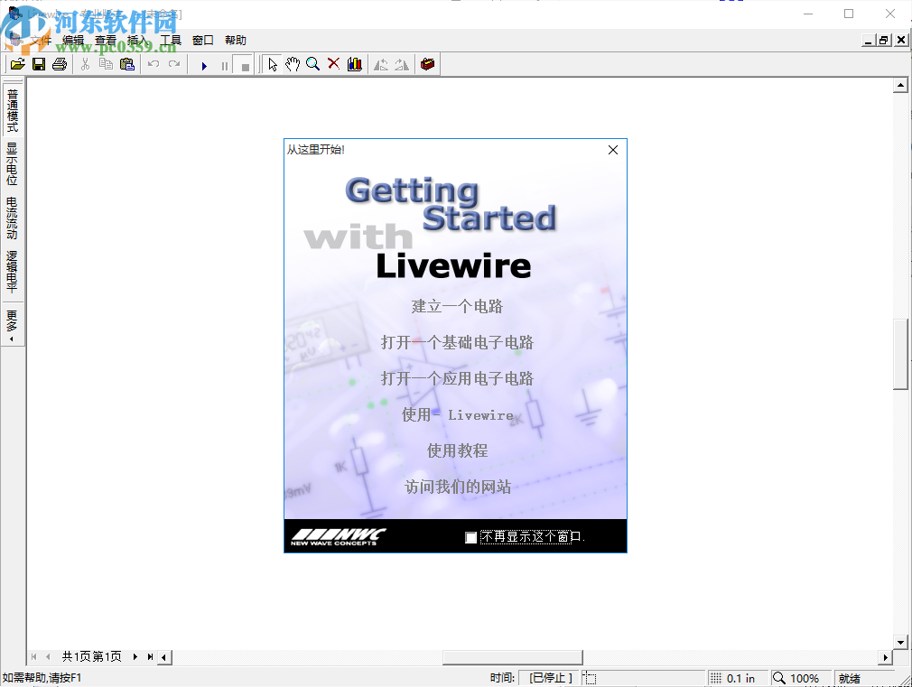
Task: Open the print icon on the toolbar
Action: (59, 63)
